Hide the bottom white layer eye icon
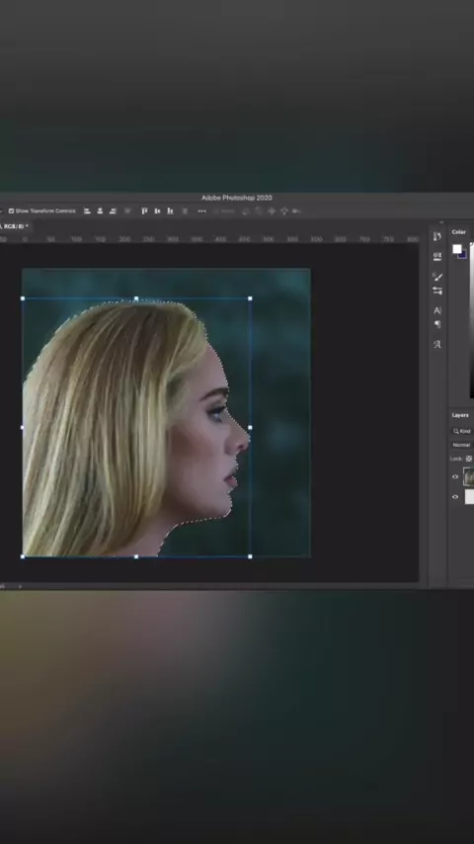The height and width of the screenshot is (844, 474). click(455, 497)
